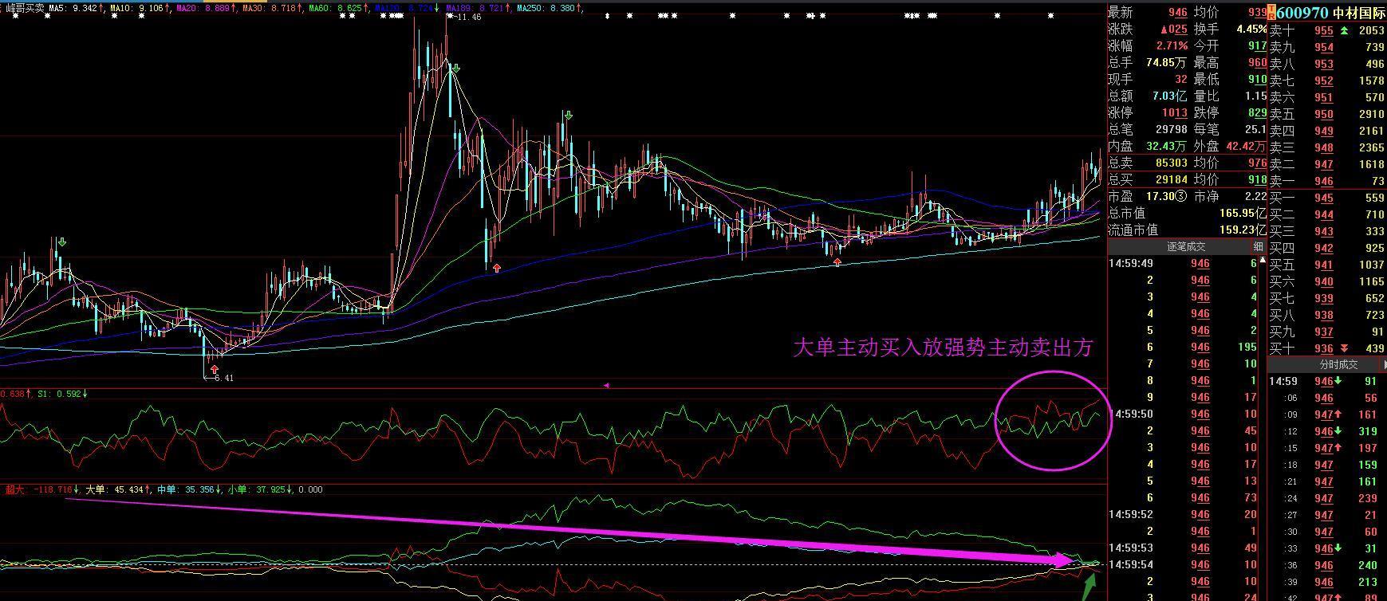Click the 大单: 45.434 label

coord(119,489)
